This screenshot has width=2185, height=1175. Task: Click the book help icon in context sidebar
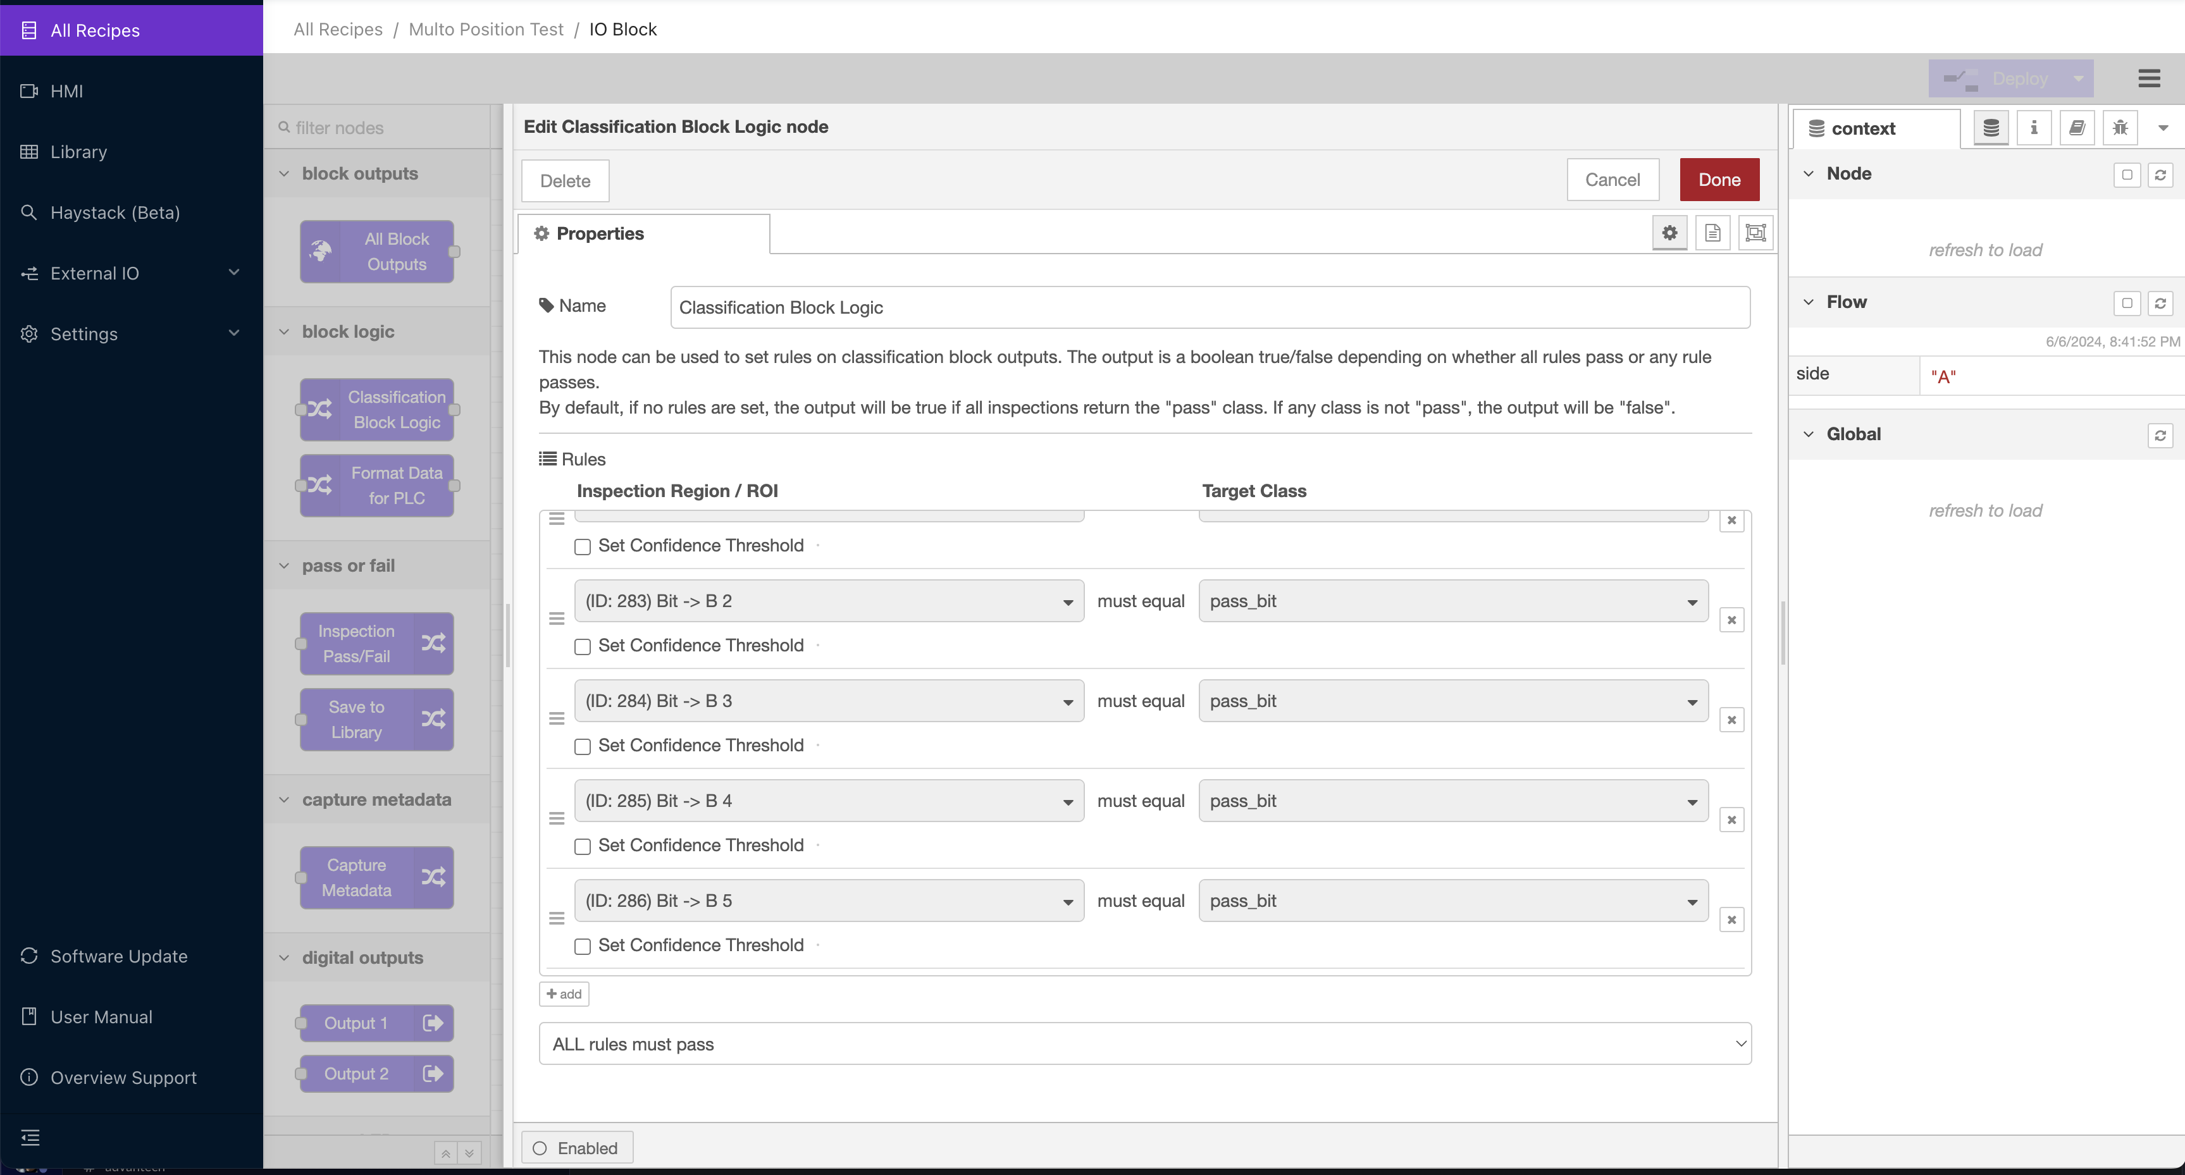tap(2077, 128)
